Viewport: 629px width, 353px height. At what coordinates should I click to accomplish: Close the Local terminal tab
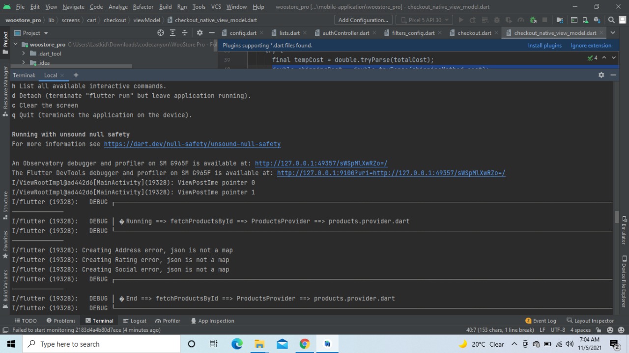63,76
